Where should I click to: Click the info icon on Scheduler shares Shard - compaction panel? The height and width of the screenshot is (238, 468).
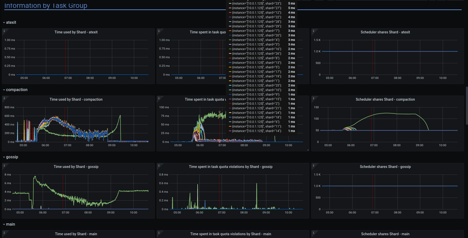(313, 98)
